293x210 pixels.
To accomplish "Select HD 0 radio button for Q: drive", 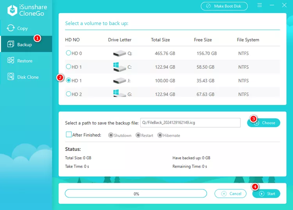I will (68, 53).
